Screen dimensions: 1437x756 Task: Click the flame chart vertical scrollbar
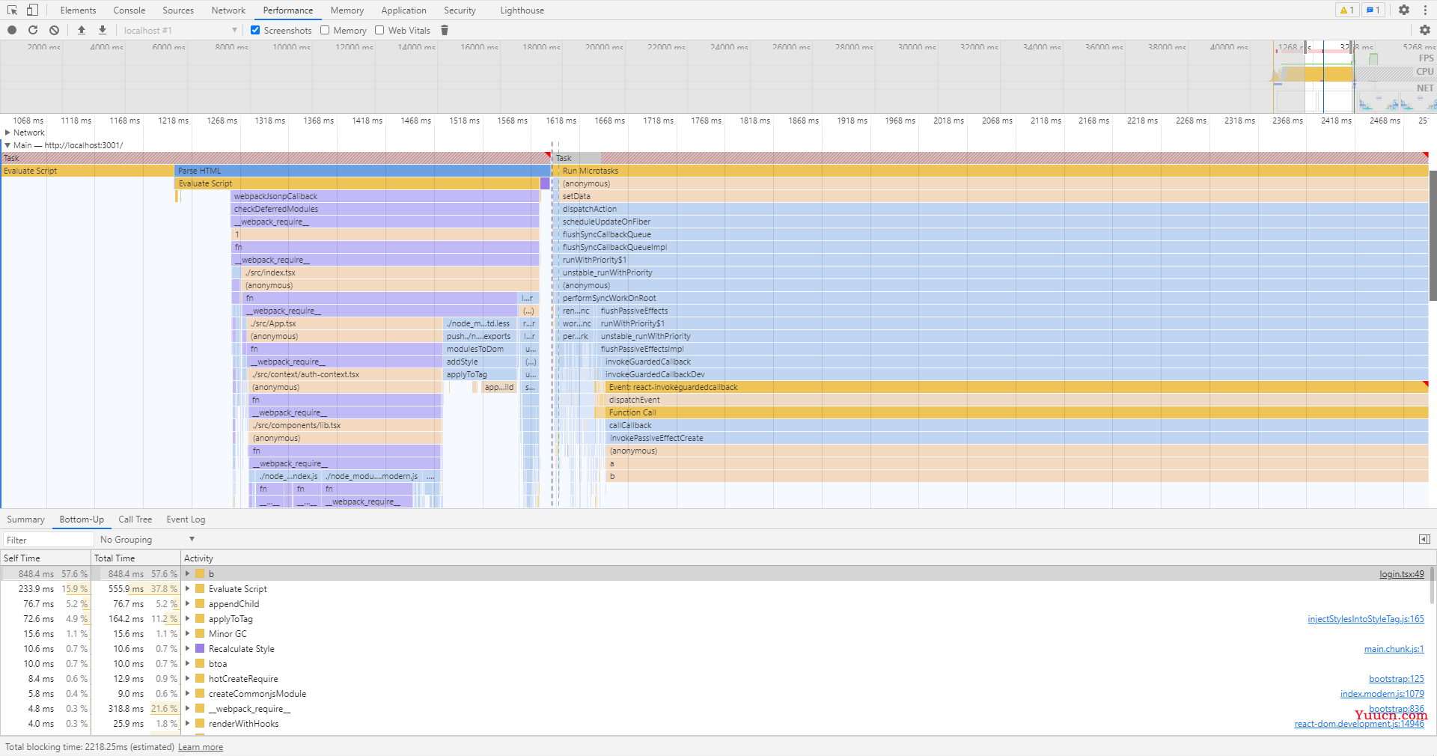tap(1433, 236)
